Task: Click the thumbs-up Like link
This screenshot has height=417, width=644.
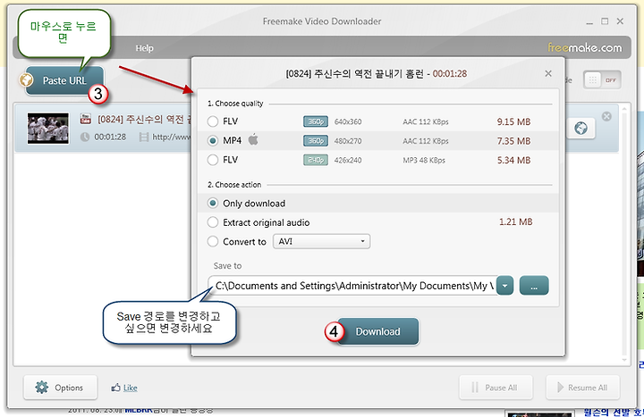Action: (x=124, y=388)
